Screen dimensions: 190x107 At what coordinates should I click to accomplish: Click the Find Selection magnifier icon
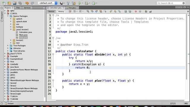[88, 11]
